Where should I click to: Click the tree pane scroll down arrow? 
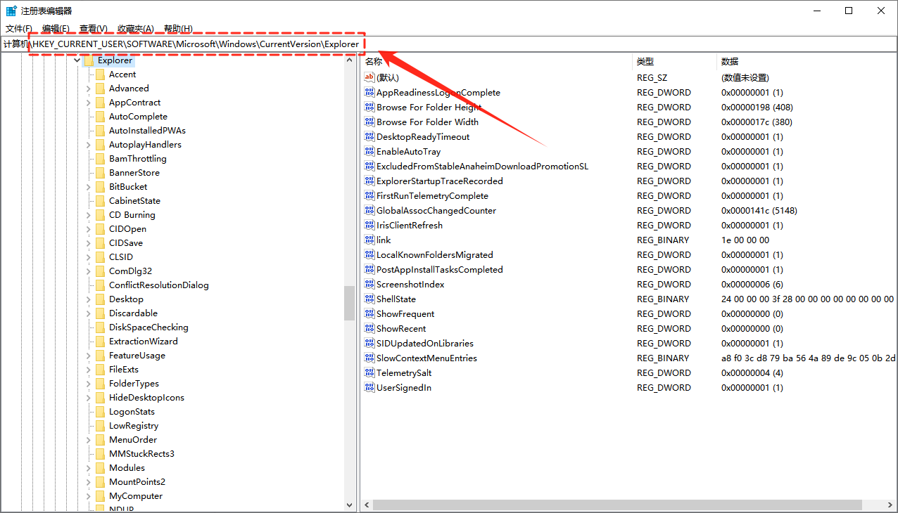(x=350, y=505)
